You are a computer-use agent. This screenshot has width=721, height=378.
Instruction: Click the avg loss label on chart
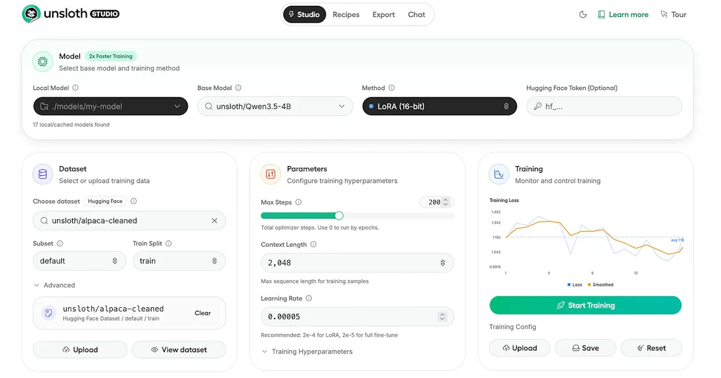[x=677, y=240]
